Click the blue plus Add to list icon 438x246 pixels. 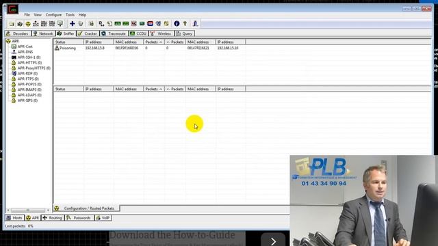[73, 24]
